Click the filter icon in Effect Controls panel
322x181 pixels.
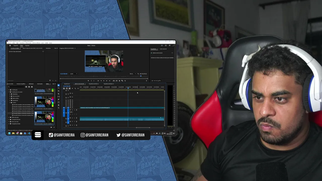50,81
